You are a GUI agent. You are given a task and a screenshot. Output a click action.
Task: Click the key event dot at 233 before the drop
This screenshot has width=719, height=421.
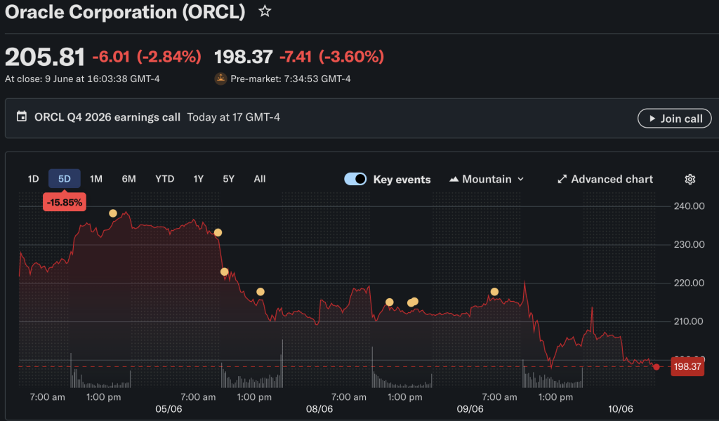pyautogui.click(x=218, y=233)
